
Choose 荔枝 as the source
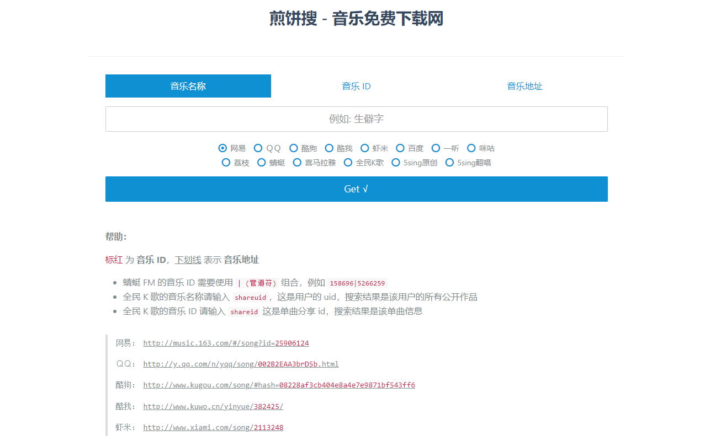coord(226,162)
